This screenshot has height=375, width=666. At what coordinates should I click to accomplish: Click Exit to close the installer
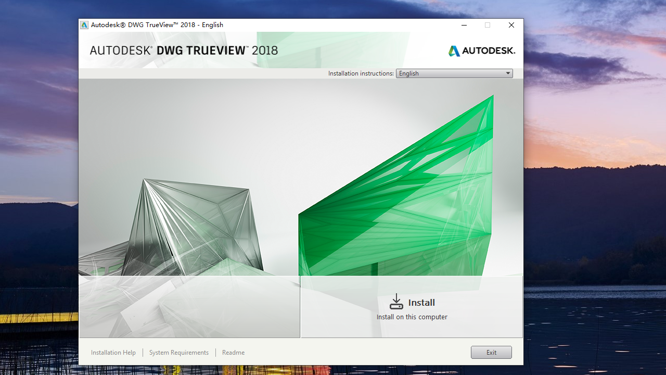(491, 352)
